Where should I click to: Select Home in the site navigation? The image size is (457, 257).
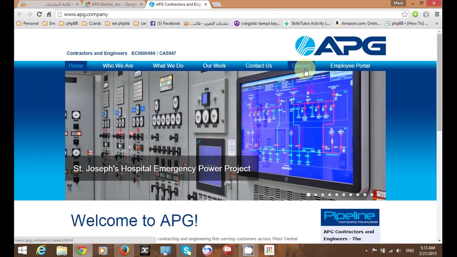pyautogui.click(x=76, y=66)
